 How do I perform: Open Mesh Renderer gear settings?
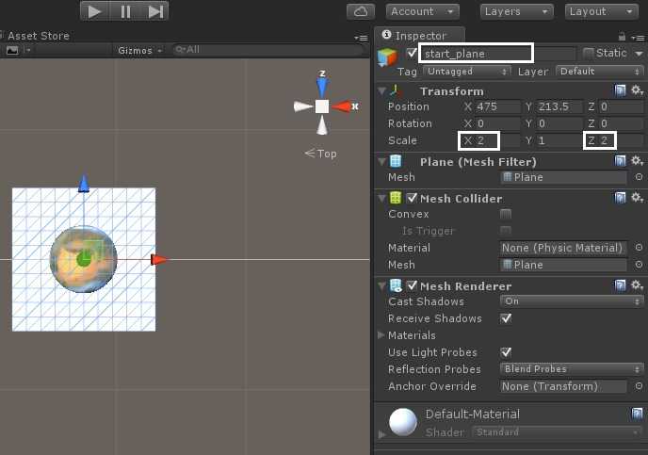coord(637,285)
